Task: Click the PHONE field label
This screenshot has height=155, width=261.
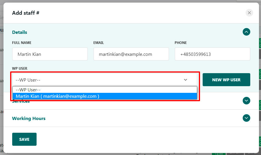Action: [x=181, y=43]
